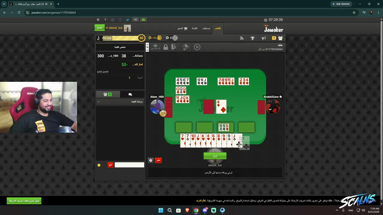Open the shopping cart store tab
383x215 pixels.
click(x=182, y=28)
